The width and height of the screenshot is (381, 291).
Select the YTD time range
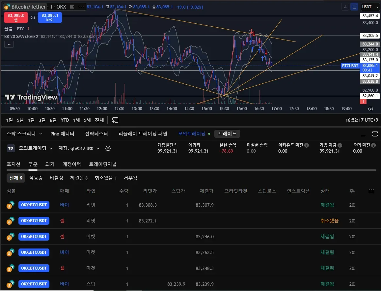(x=65, y=120)
